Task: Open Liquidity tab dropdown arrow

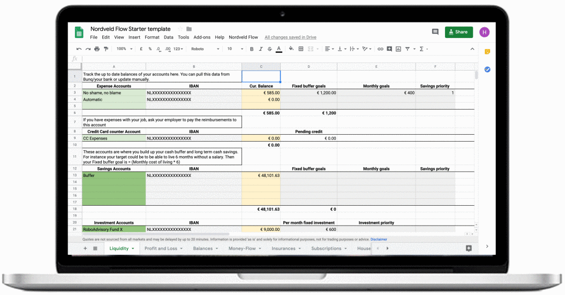Action: (x=133, y=249)
